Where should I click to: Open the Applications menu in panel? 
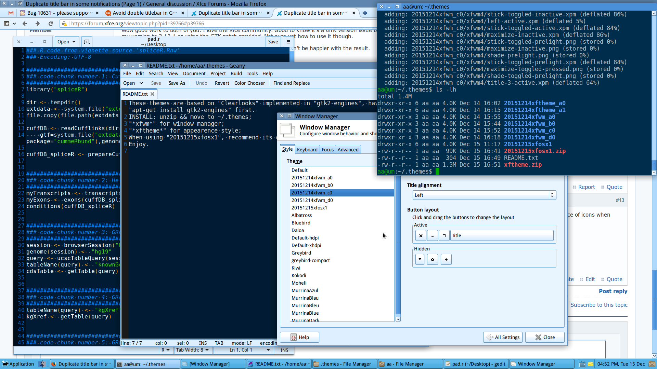point(18,364)
